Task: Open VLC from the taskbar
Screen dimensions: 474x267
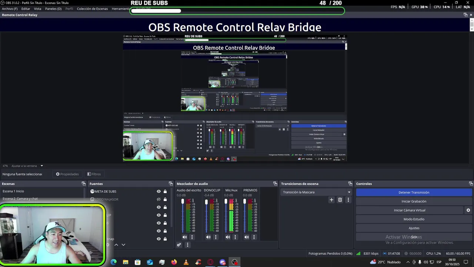Action: click(x=186, y=262)
